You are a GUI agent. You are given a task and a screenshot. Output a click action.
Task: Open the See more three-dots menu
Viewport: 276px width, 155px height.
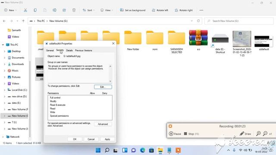201,10
